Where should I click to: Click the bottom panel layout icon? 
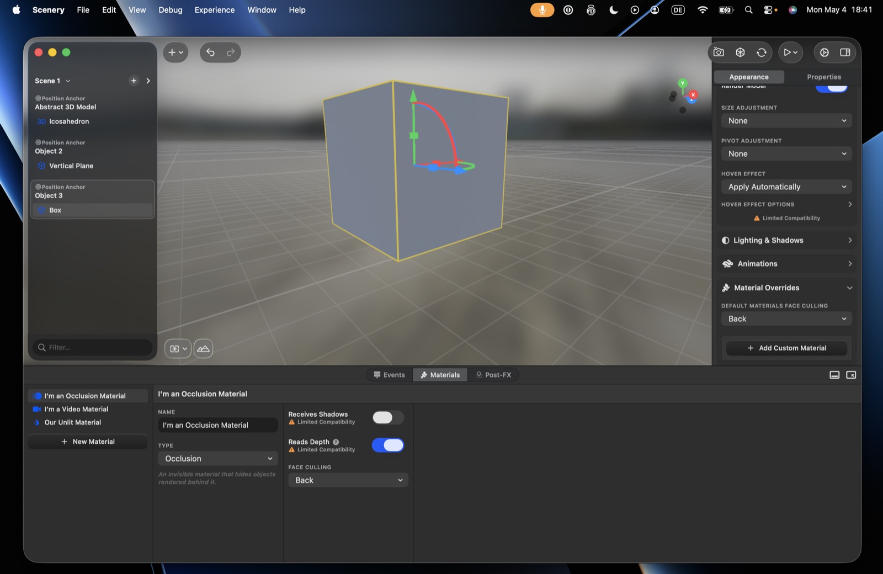click(x=834, y=375)
